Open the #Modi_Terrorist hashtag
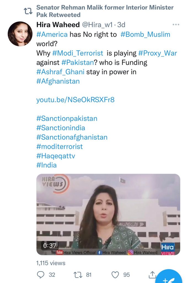The width and height of the screenshot is (188, 283). (x=77, y=53)
